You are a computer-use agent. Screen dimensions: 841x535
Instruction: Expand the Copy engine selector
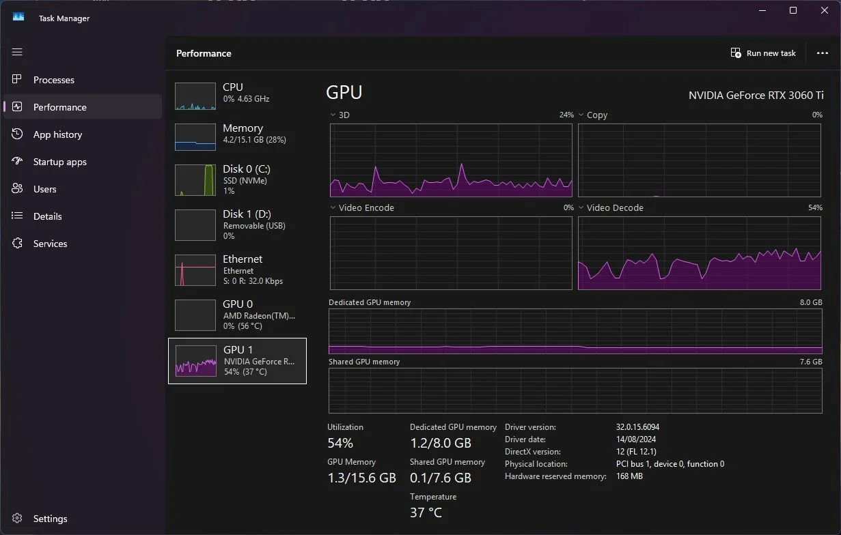[x=582, y=115]
